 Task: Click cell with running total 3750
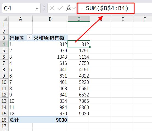pyautogui.click(x=79, y=63)
